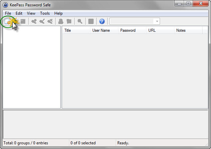This screenshot has height=149, width=211.
Task: Click the New database toolbar icon
Action: (x=7, y=21)
